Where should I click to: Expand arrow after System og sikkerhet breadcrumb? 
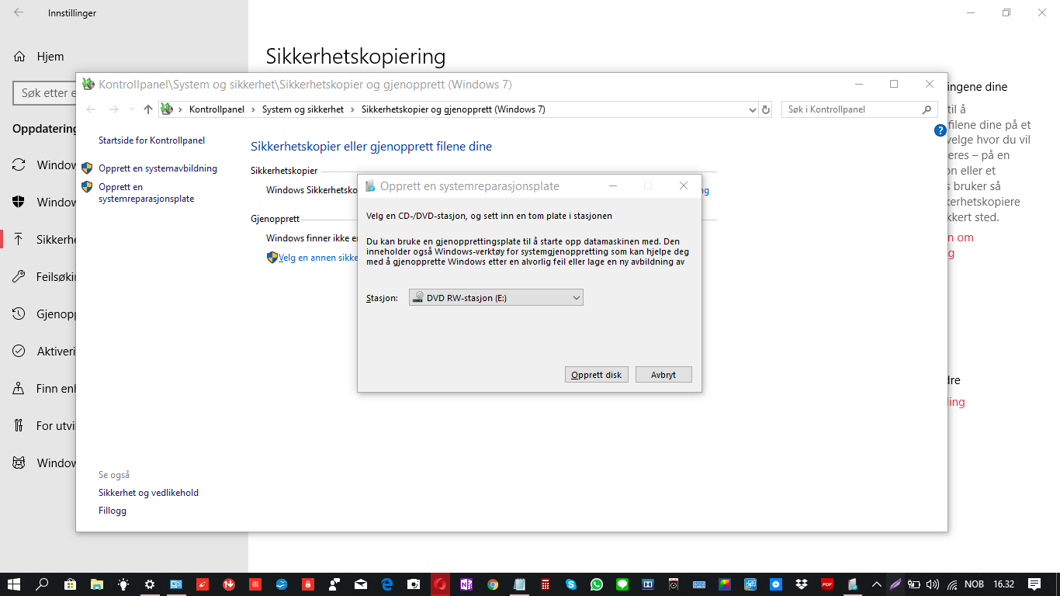click(x=353, y=109)
